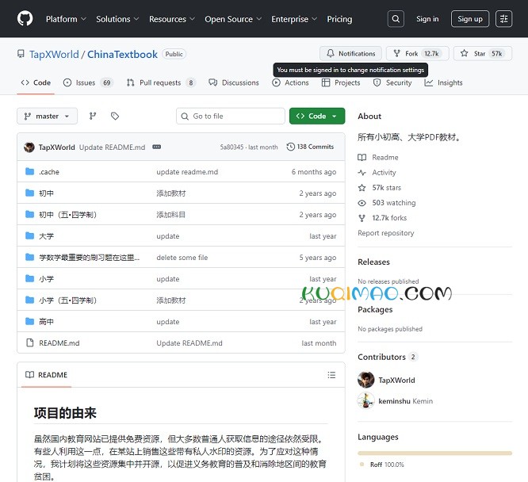Open the Releases heading link
The image size is (528, 482).
pyautogui.click(x=373, y=262)
